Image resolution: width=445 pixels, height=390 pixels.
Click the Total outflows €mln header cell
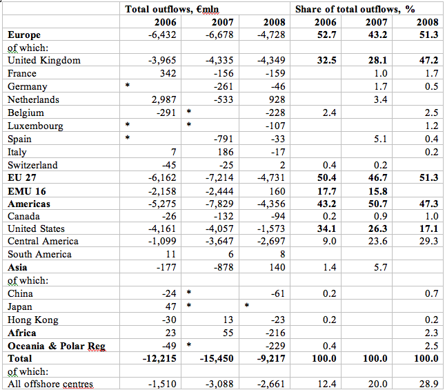(205, 9)
